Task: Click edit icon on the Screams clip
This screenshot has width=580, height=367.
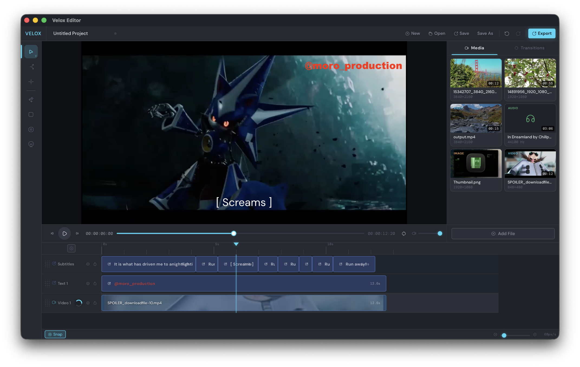Action: (x=225, y=264)
